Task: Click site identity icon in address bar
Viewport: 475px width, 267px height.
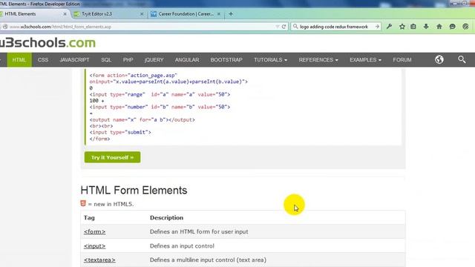Action: pyautogui.click(x=5, y=27)
